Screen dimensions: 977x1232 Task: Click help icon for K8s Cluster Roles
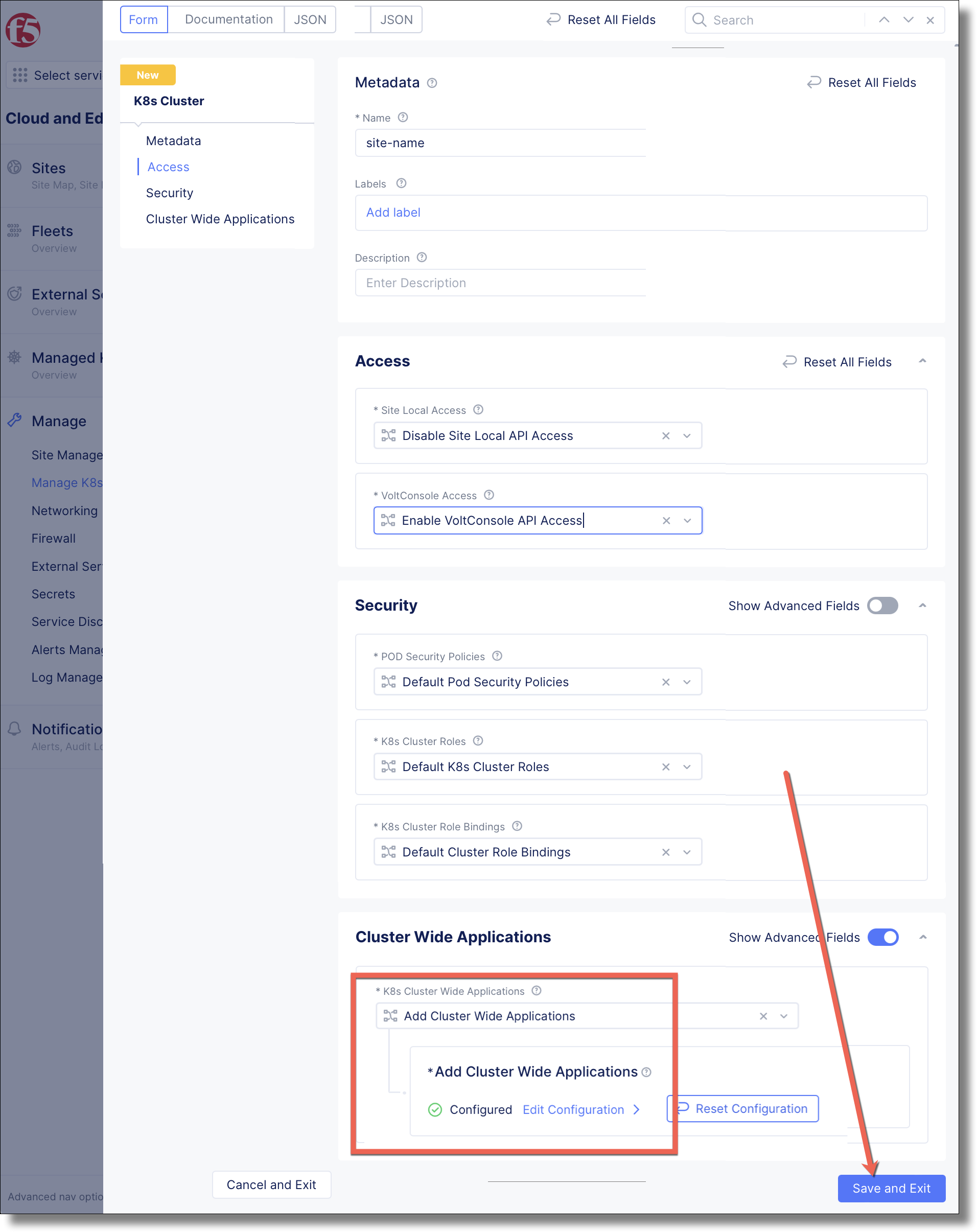pyautogui.click(x=478, y=740)
